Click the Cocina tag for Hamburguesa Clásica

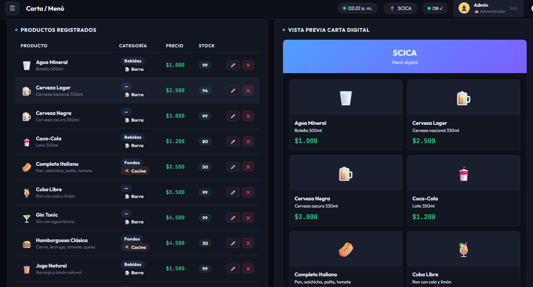point(135,247)
